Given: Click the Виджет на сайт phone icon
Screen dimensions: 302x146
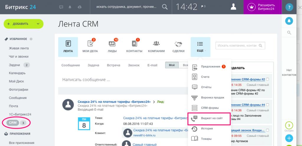Looking at the screenshot, I should 194,119.
